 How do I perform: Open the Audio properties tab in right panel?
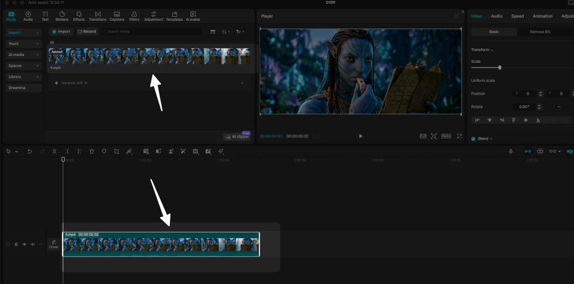pyautogui.click(x=497, y=16)
